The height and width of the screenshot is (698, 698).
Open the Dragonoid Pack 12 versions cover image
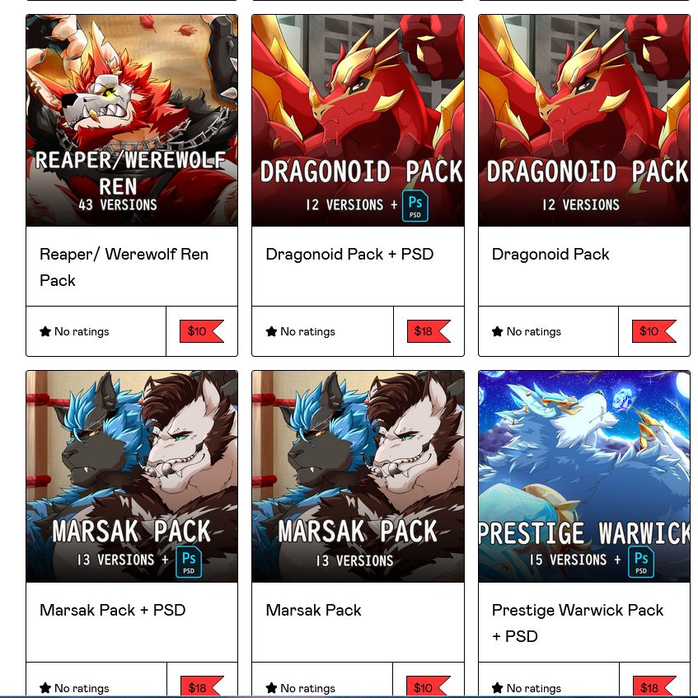[x=584, y=120]
